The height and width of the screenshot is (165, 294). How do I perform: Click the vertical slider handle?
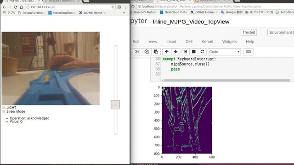coord(115,104)
